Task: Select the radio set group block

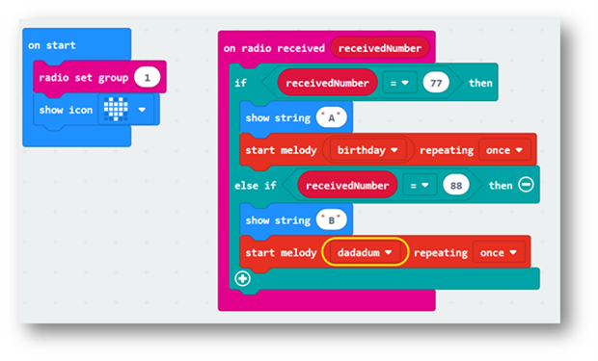Action: point(84,78)
